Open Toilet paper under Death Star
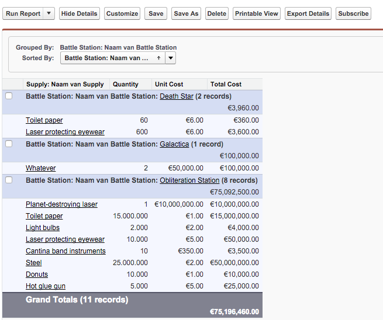Viewport: 383px width, 320px height. coord(44,120)
